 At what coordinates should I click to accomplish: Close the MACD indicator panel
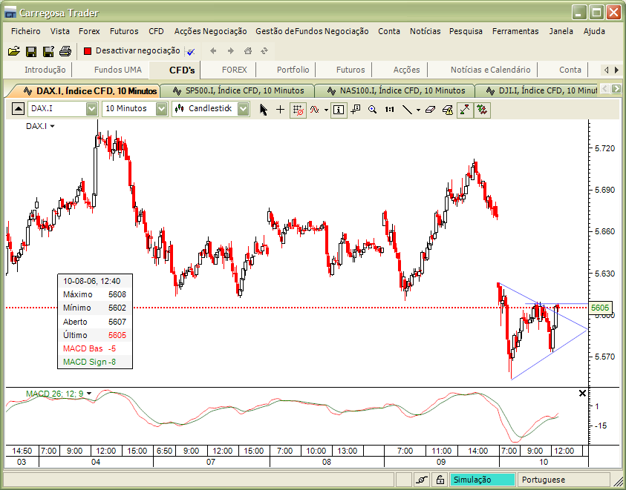tap(583, 393)
